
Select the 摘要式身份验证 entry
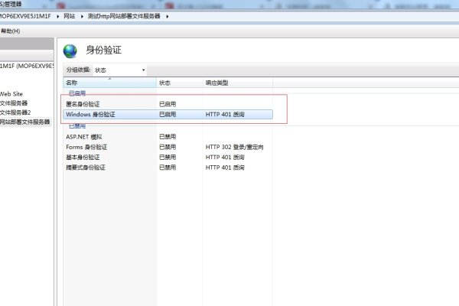(x=85, y=167)
